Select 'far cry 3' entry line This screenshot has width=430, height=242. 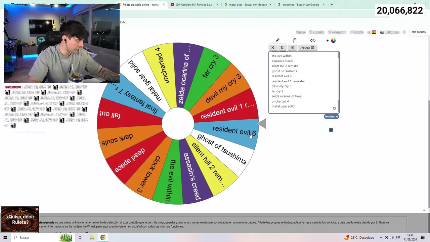click(x=277, y=91)
